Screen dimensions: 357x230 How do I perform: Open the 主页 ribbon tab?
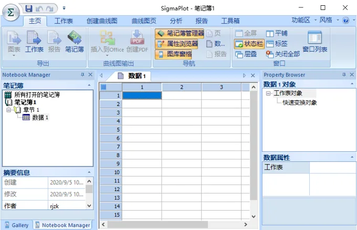click(x=35, y=21)
